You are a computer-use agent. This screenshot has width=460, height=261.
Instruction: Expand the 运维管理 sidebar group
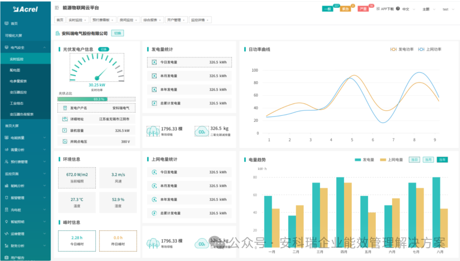coord(45,234)
